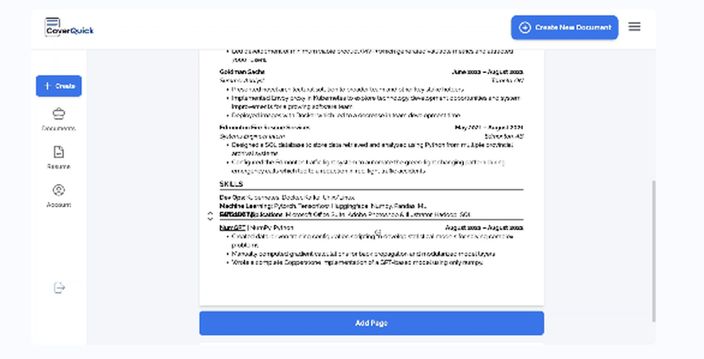Open Documents from the sidebar
The image size is (704, 359).
tap(58, 119)
